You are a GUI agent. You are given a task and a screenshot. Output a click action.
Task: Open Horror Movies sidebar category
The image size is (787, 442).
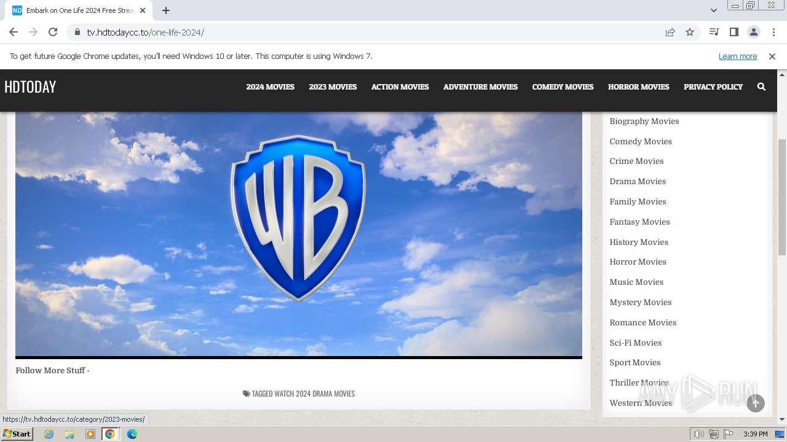[x=638, y=262]
